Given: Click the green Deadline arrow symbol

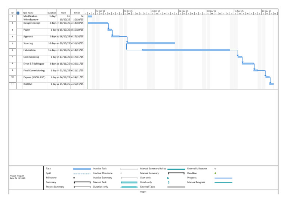Looking at the screenshot, I should pyautogui.click(x=215, y=173).
